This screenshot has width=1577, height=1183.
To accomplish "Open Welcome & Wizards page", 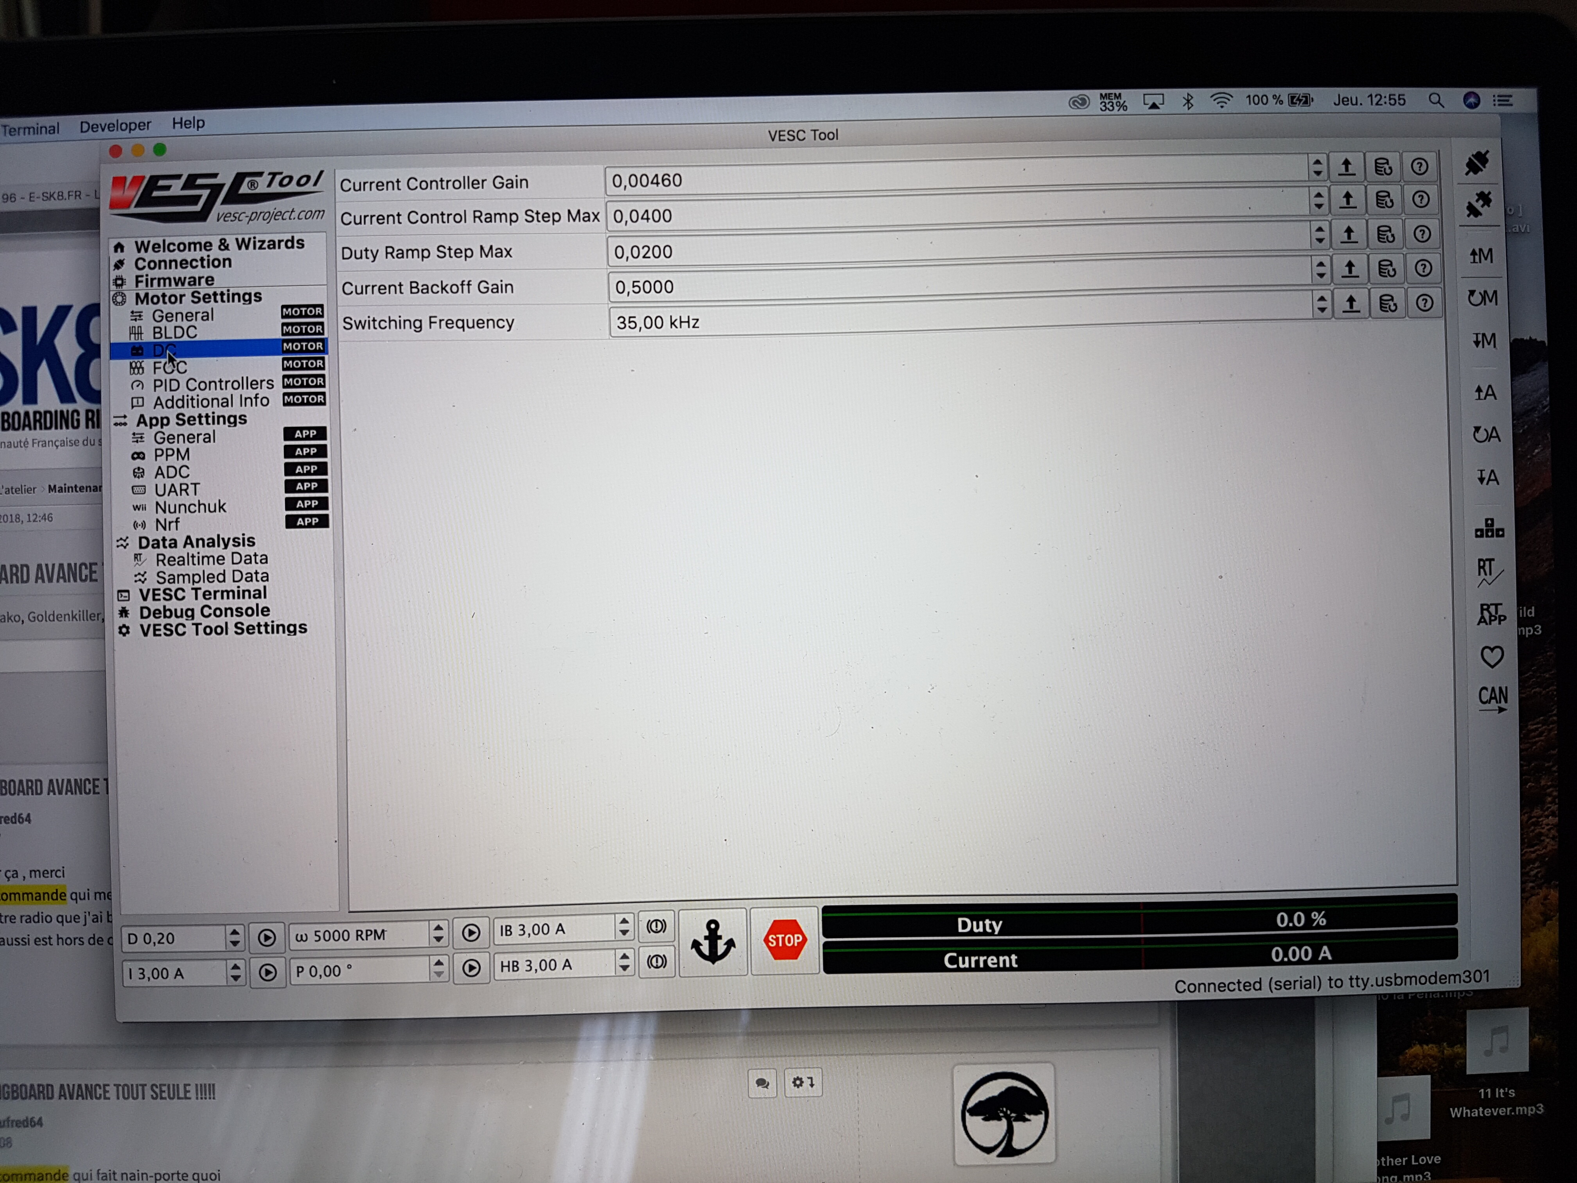I will click(218, 245).
